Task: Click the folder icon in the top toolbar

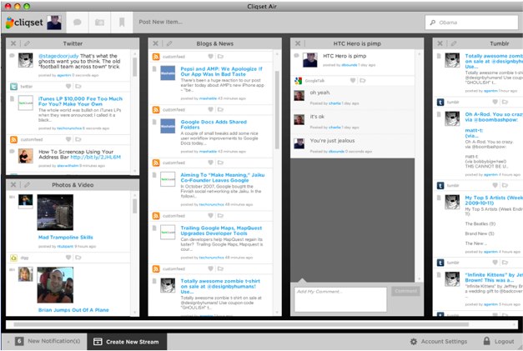Action: [100, 23]
